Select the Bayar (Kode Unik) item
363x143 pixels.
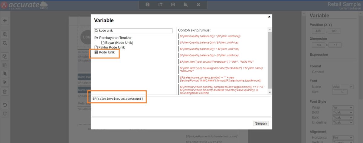pos(119,43)
